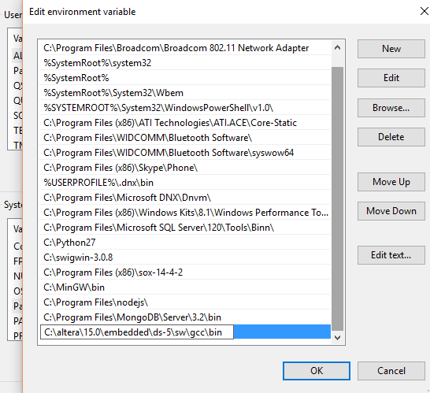Screen dimensions: 430x393
Task: Select the MongoDB\Server\3.2\bin entry
Action: (x=184, y=317)
